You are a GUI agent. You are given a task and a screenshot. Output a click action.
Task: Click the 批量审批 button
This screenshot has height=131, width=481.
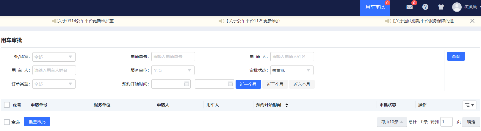[x=37, y=122]
